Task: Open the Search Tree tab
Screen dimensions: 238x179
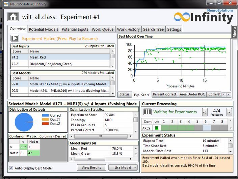Action: 153,29
